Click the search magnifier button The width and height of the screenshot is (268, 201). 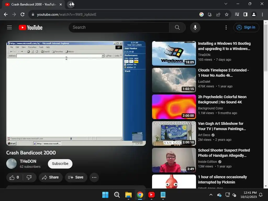tap(177, 27)
